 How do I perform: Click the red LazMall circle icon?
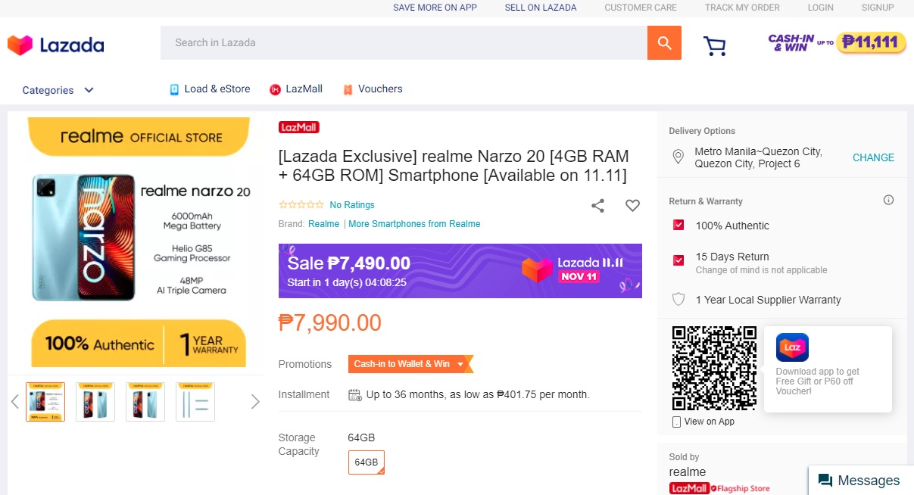[276, 89]
